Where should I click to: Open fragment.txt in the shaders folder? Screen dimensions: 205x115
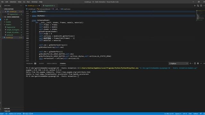[11, 27]
